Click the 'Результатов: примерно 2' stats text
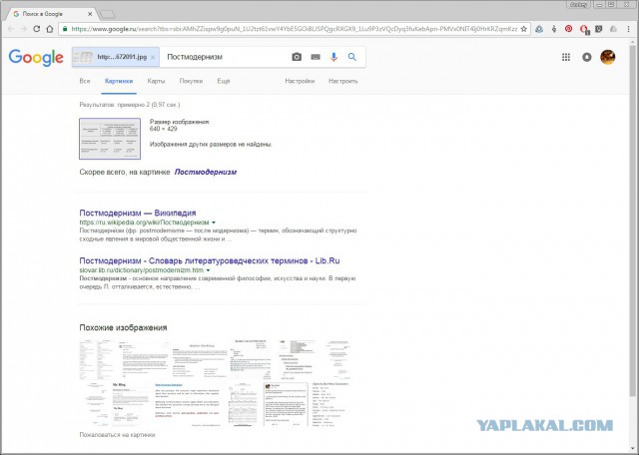This screenshot has width=639, height=455. coord(130,105)
